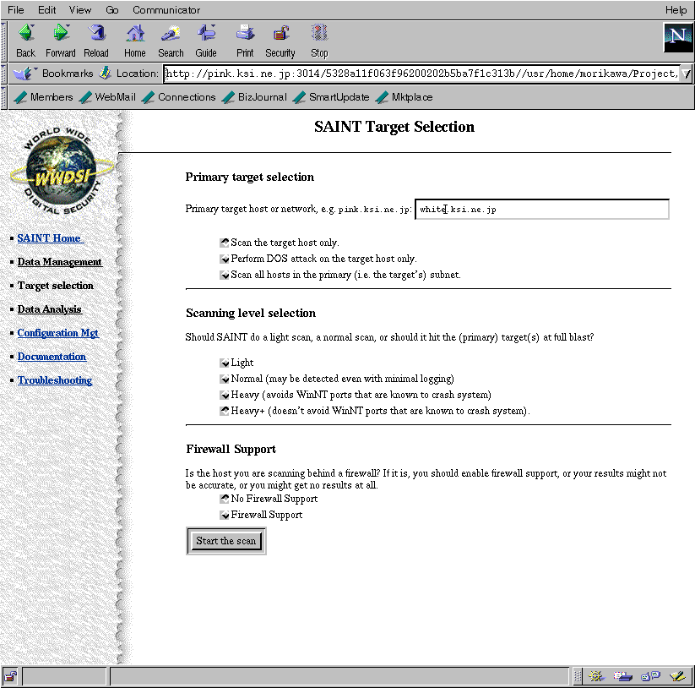Open the Edit menu
This screenshot has height=688, width=695.
pyautogui.click(x=46, y=10)
